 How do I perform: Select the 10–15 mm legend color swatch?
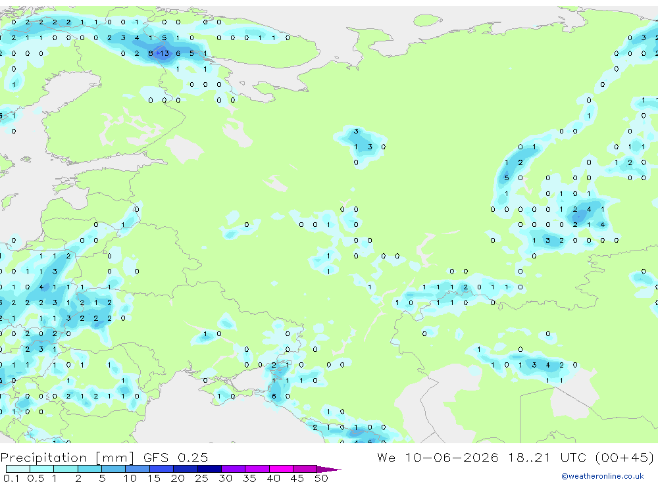click(x=138, y=469)
